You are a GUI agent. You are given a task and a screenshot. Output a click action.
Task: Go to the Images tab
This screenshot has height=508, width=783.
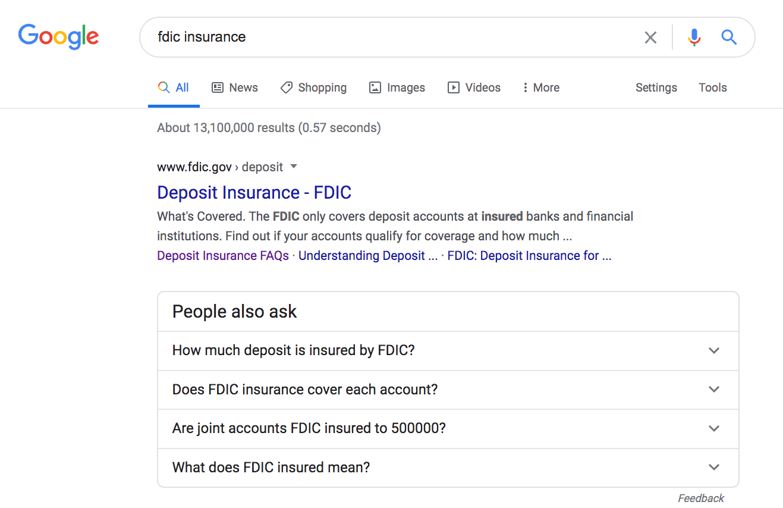(397, 87)
